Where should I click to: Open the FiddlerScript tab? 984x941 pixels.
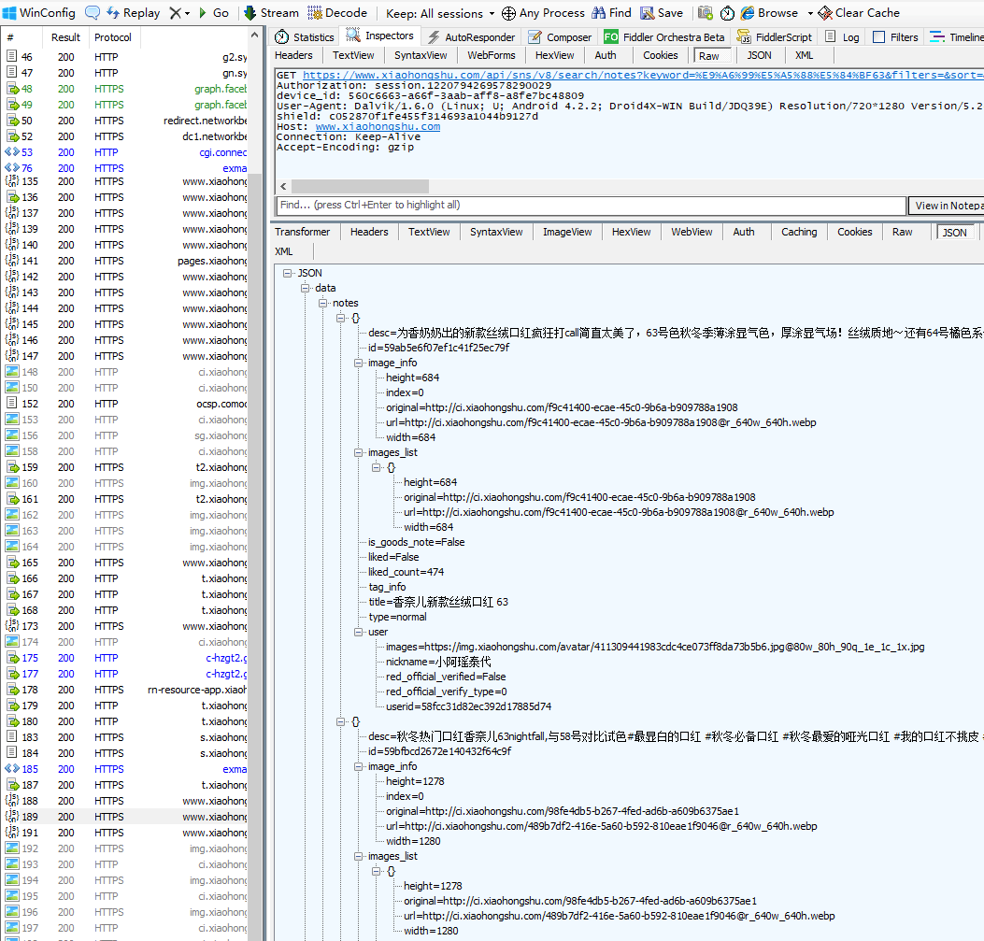tap(775, 37)
